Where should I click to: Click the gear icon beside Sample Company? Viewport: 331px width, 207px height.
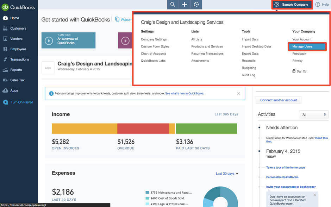coord(277,5)
